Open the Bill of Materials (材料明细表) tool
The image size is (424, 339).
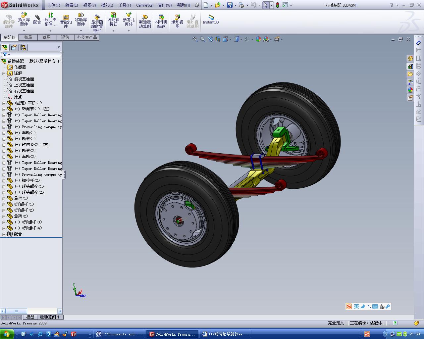click(x=161, y=22)
